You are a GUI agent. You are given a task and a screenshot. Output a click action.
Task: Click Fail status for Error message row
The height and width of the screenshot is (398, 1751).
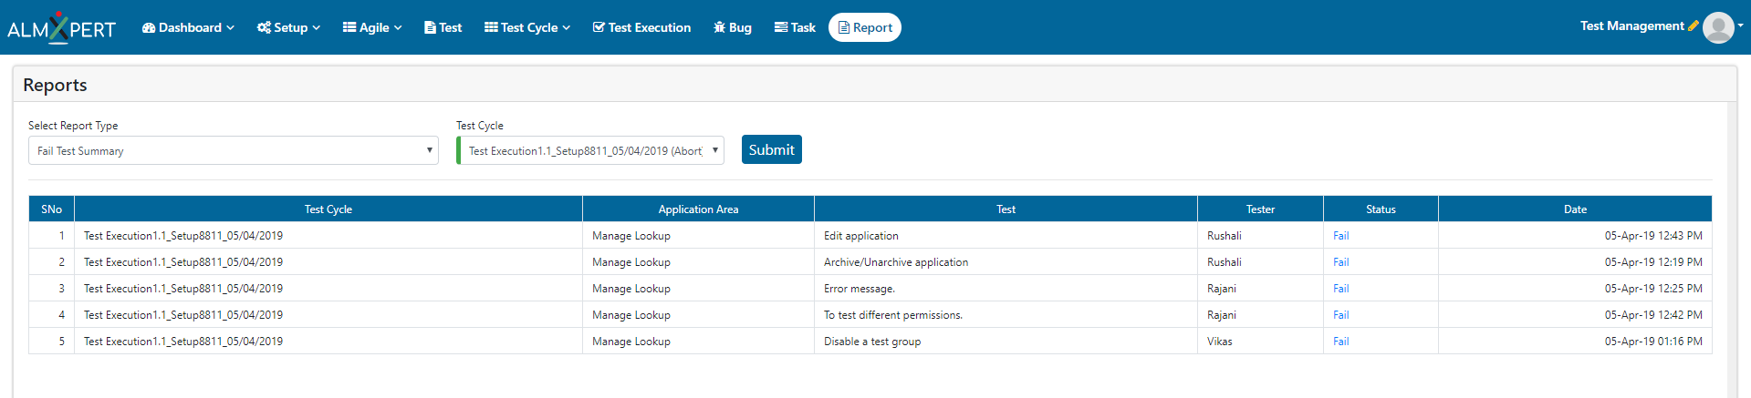1340,289
